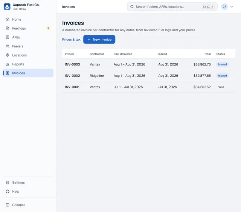This screenshot has height=212, width=241.
Task: Collapse the sidebar via Collapse label
Action: [x=19, y=205]
